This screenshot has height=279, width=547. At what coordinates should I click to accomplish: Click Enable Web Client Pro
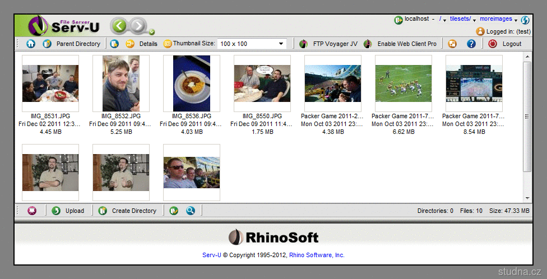(x=406, y=44)
